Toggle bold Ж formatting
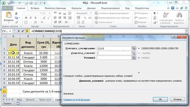The width and height of the screenshot is (190, 107). pos(26,18)
